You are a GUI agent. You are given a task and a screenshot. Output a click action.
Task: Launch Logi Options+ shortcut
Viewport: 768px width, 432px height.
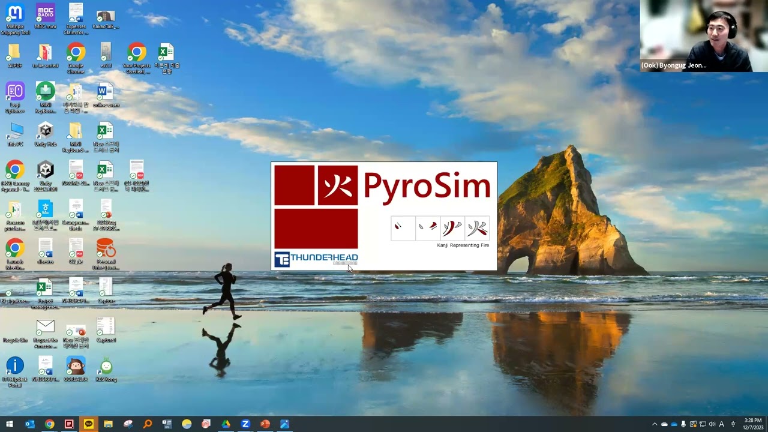click(15, 97)
